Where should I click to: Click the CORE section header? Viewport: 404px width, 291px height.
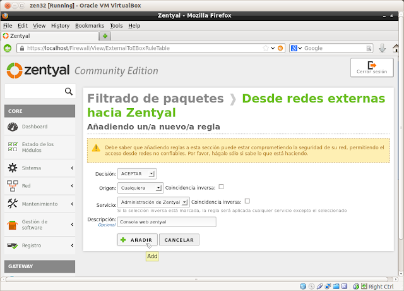(x=40, y=111)
